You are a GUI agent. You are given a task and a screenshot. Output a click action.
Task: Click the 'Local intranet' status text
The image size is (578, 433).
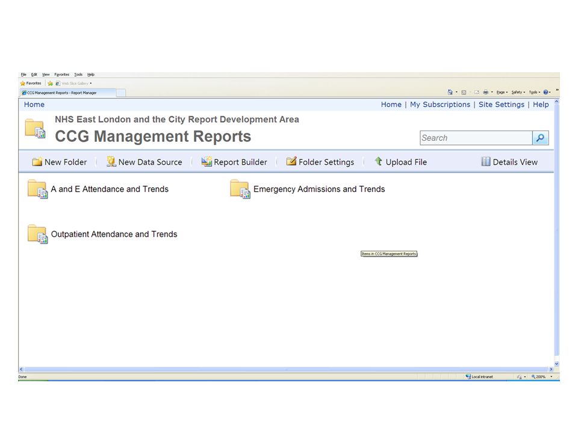click(x=482, y=376)
